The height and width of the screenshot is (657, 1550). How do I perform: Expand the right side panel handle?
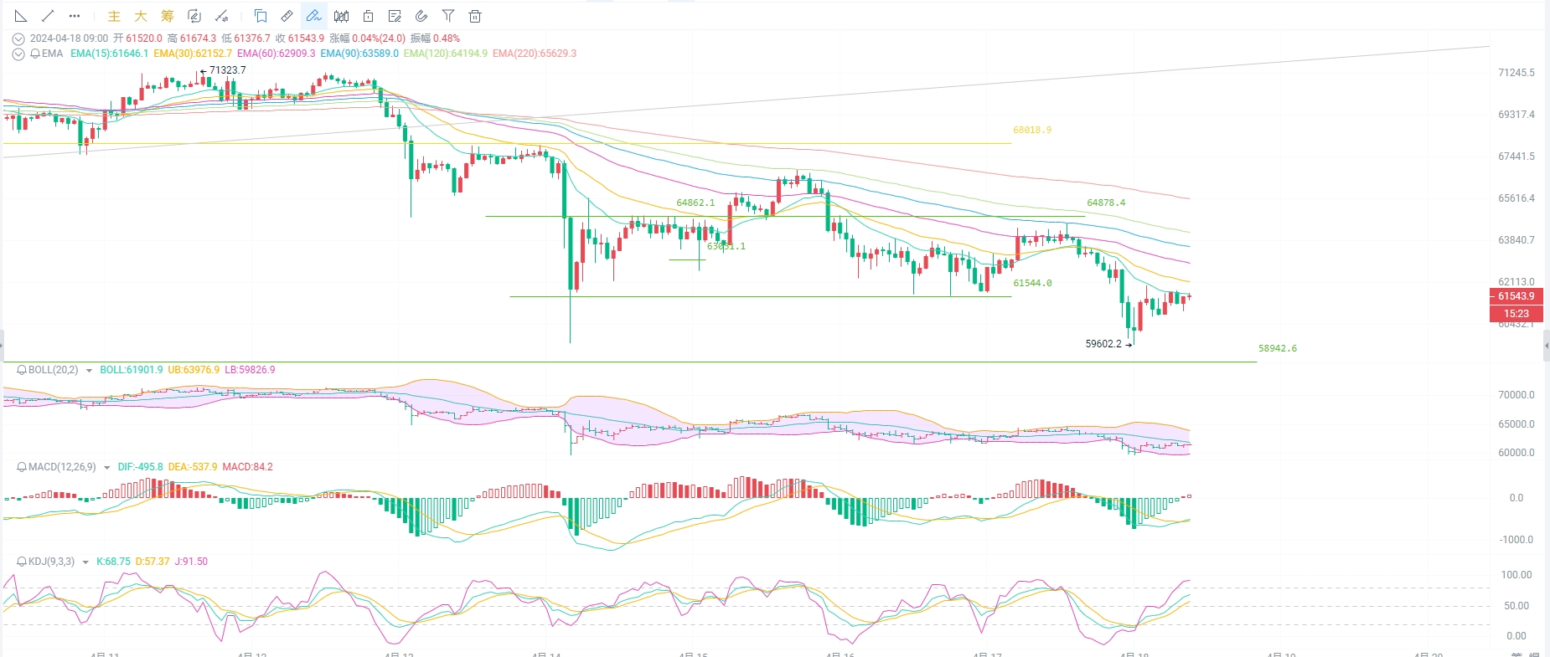point(1546,345)
